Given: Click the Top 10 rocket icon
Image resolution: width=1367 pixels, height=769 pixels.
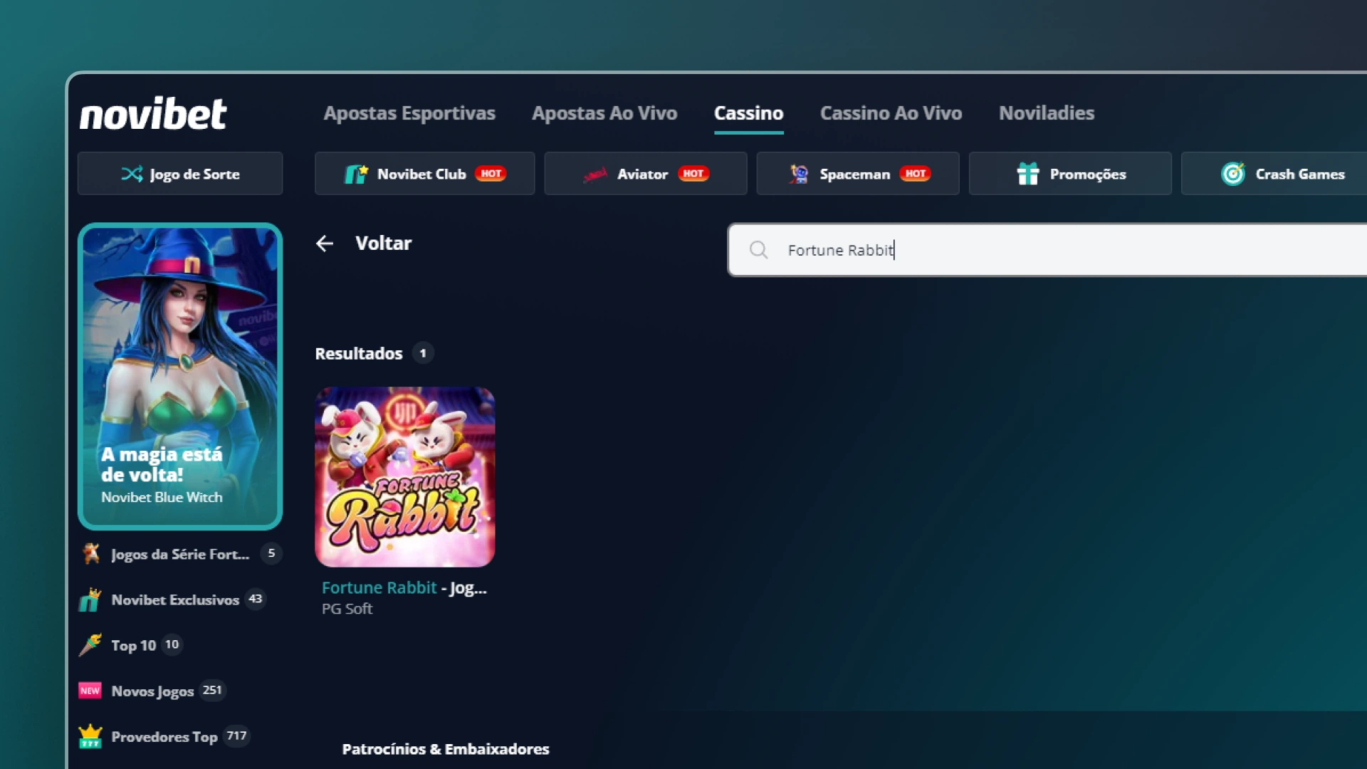Looking at the screenshot, I should [90, 645].
